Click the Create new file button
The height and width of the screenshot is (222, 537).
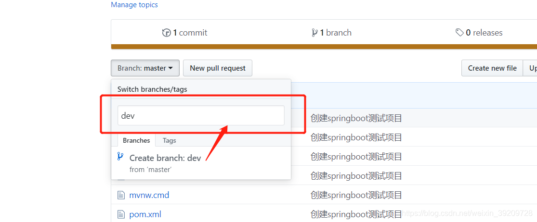pos(492,68)
